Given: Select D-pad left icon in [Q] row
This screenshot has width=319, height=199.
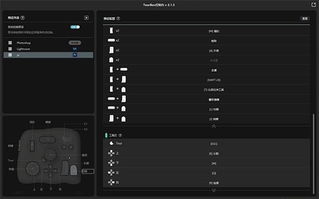Looking at the screenshot, I should coord(111,172).
